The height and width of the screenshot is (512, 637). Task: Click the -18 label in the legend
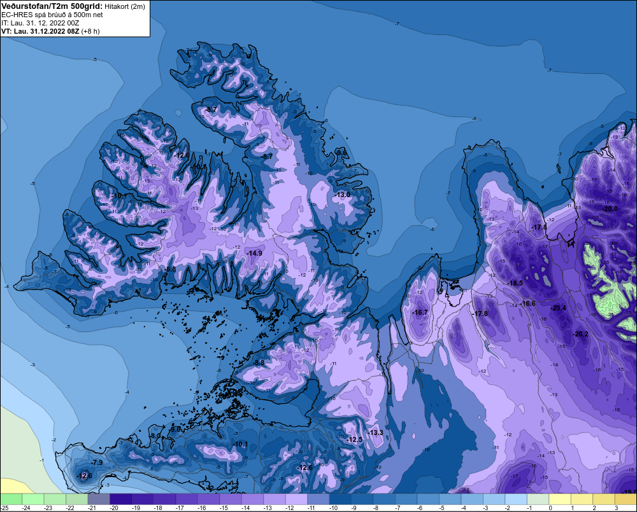coord(158,508)
